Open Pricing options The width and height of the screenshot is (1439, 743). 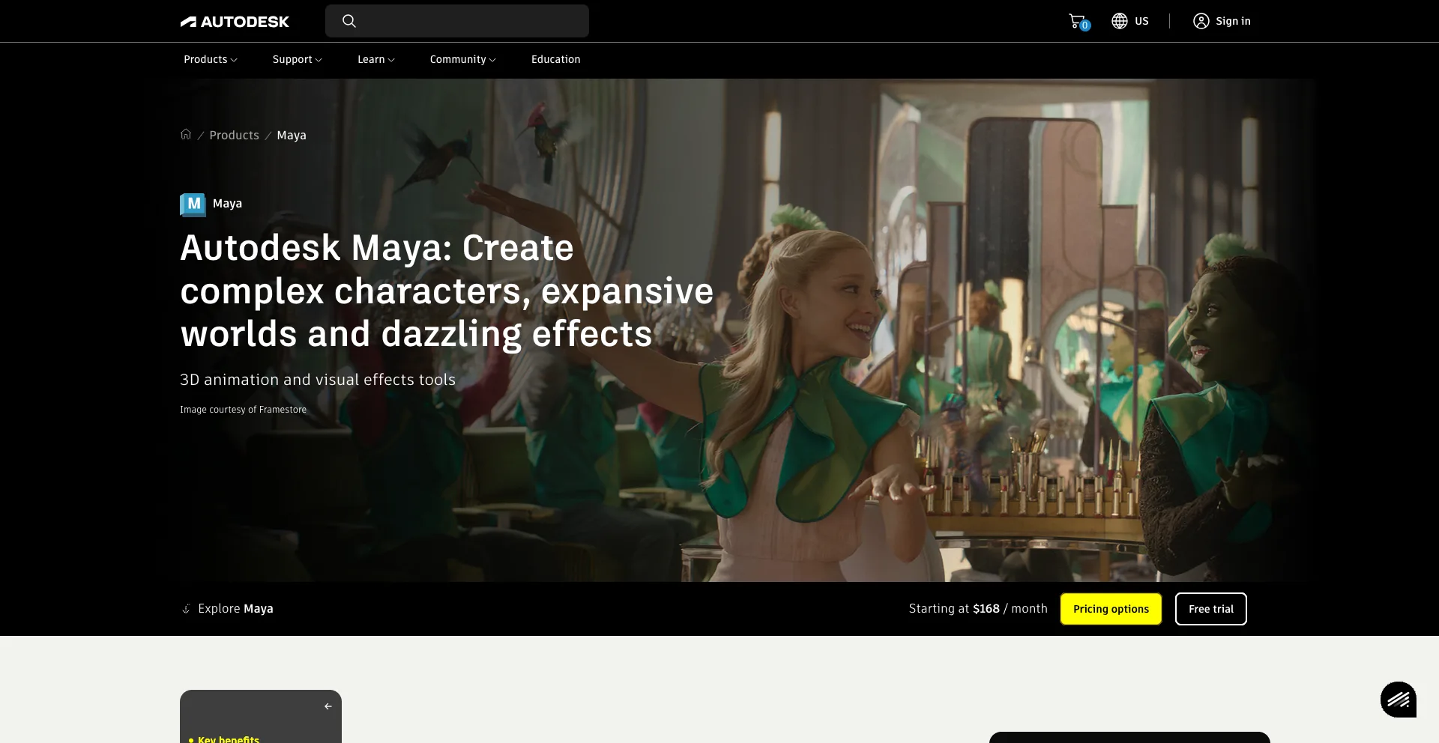pyautogui.click(x=1111, y=609)
